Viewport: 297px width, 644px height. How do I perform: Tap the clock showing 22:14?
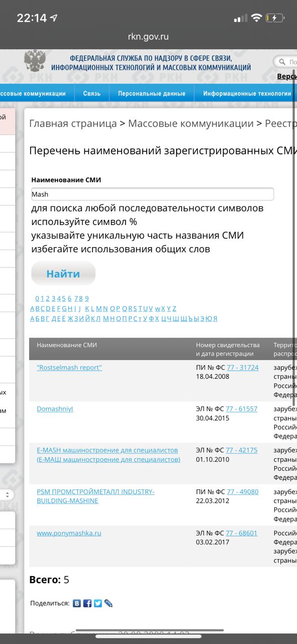coord(32,18)
